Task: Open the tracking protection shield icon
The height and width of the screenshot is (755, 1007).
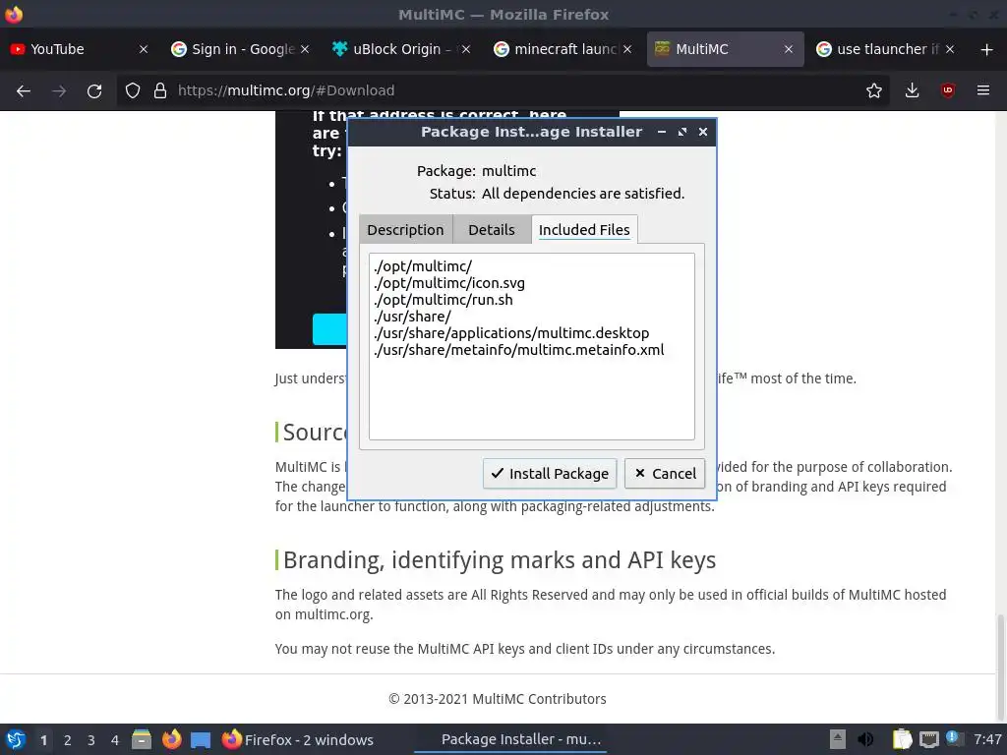Action: [x=133, y=90]
